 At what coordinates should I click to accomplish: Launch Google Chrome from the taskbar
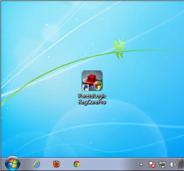[77, 164]
